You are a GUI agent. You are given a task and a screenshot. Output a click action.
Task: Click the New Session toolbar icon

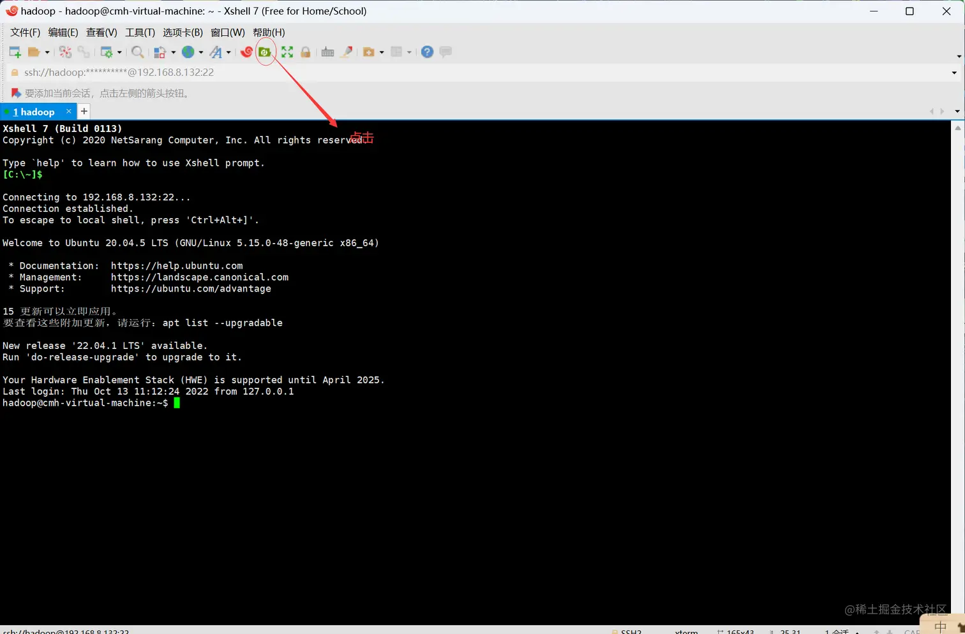tap(15, 52)
